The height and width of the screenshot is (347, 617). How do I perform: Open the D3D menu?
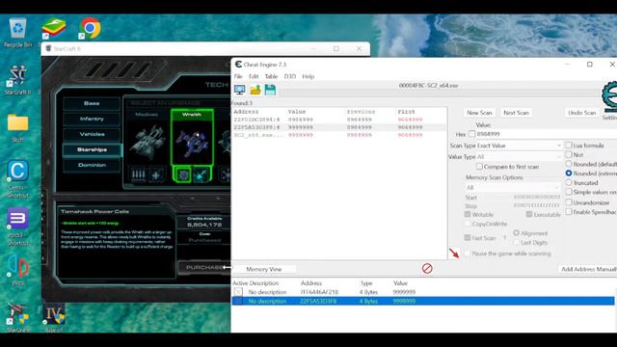click(290, 76)
